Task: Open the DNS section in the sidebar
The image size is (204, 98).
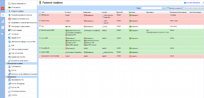Action: pyautogui.click(x=13, y=45)
